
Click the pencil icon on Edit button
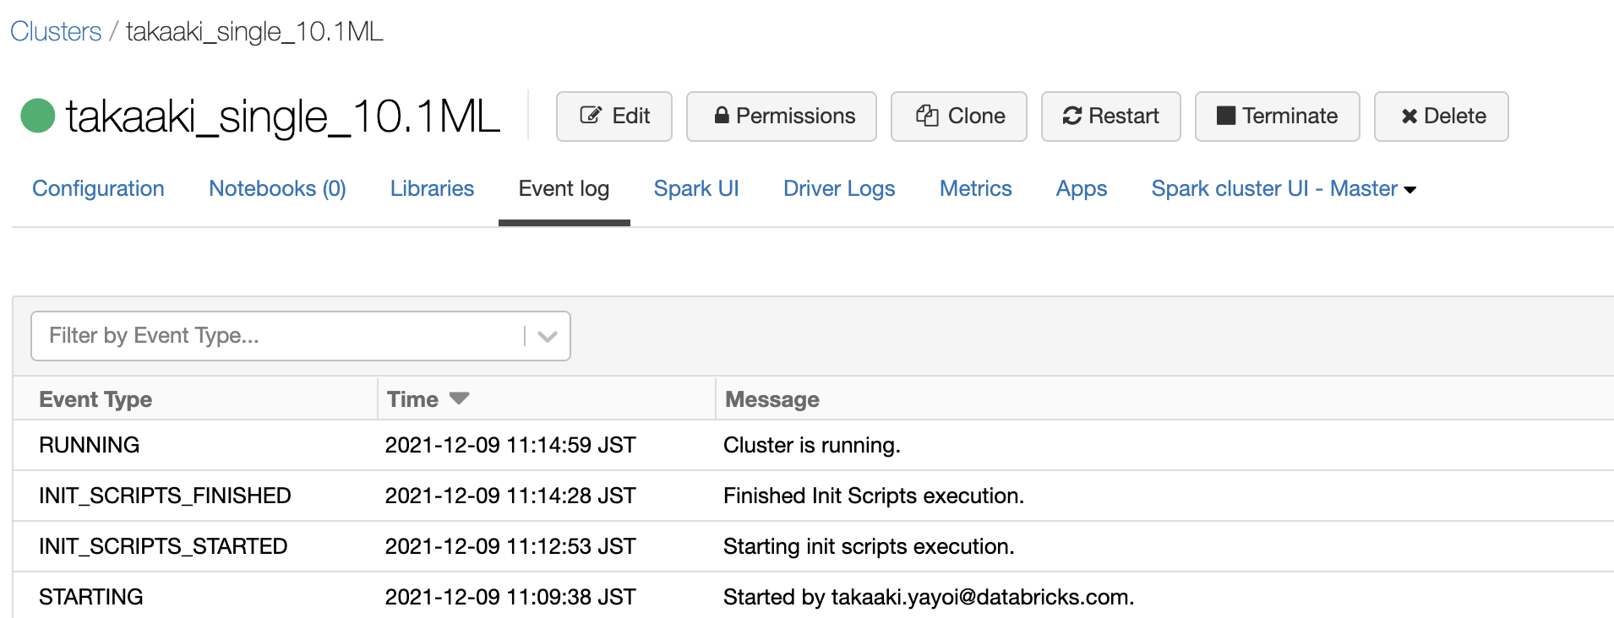pos(591,116)
